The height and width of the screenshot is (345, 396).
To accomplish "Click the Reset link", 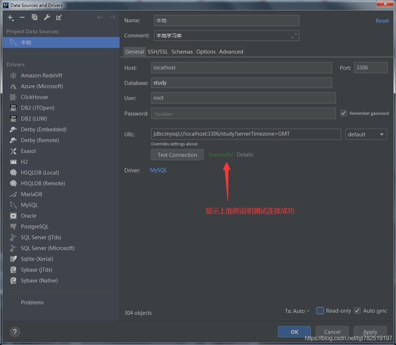I will [x=382, y=21].
